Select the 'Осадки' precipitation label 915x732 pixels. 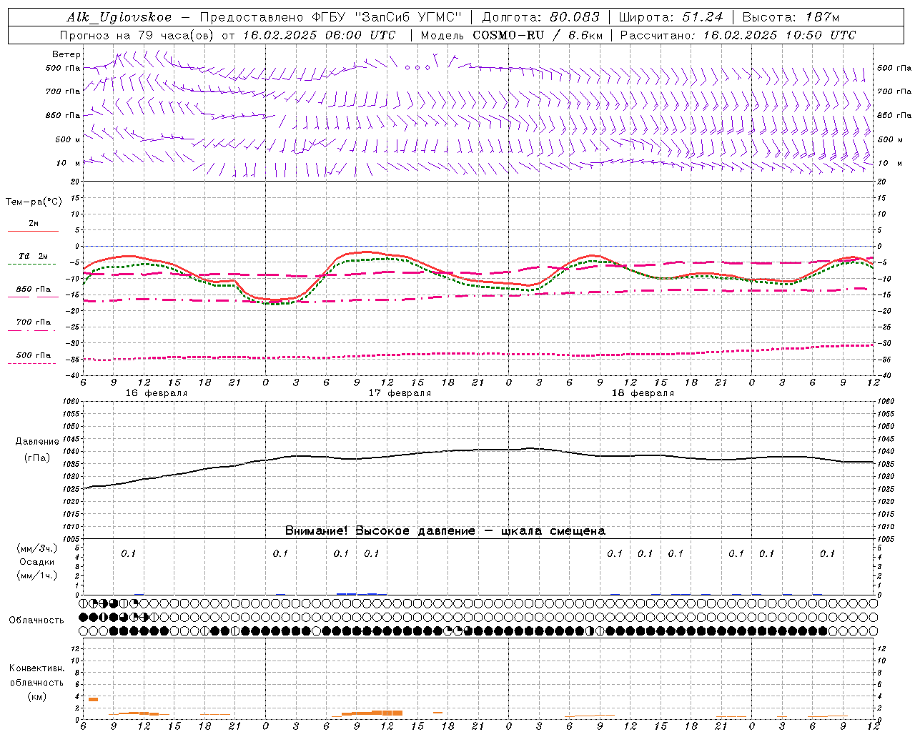37,562
